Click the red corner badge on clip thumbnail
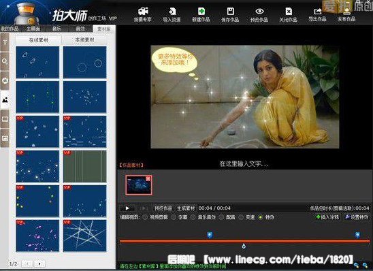 coord(148,178)
